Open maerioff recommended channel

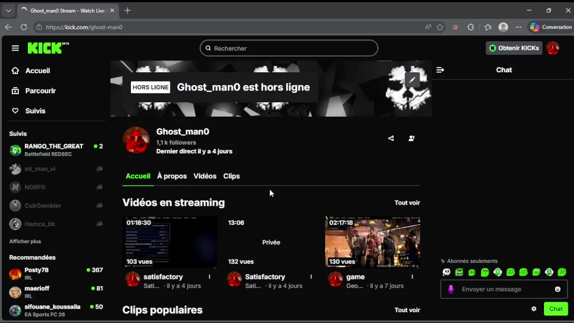pyautogui.click(x=57, y=292)
